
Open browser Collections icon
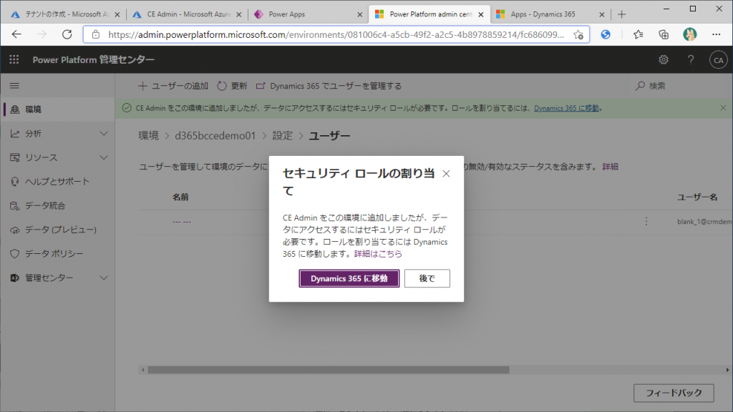point(664,34)
